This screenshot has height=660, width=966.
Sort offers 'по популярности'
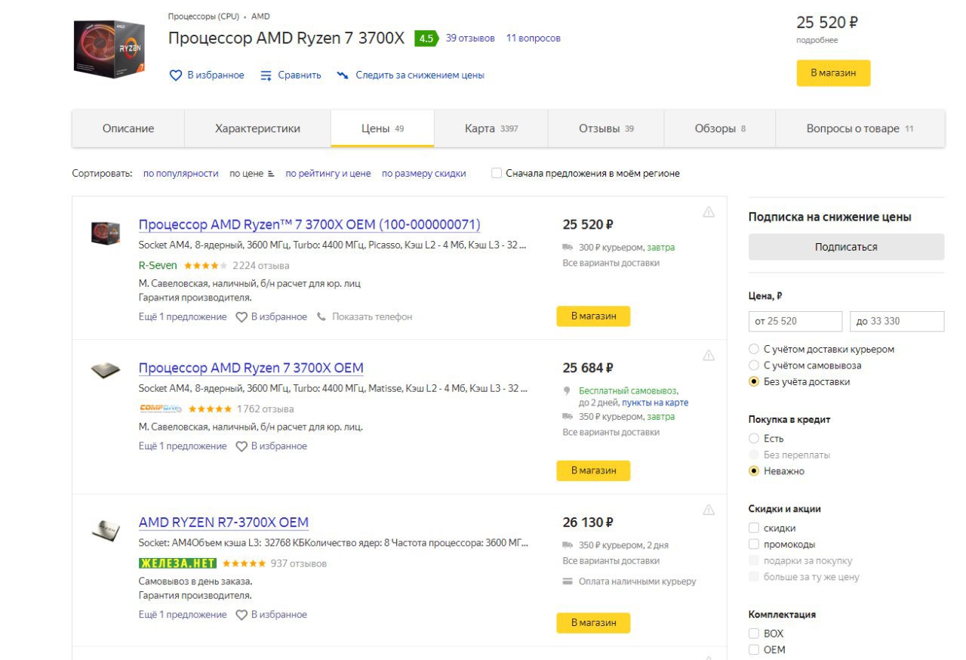coord(181,174)
